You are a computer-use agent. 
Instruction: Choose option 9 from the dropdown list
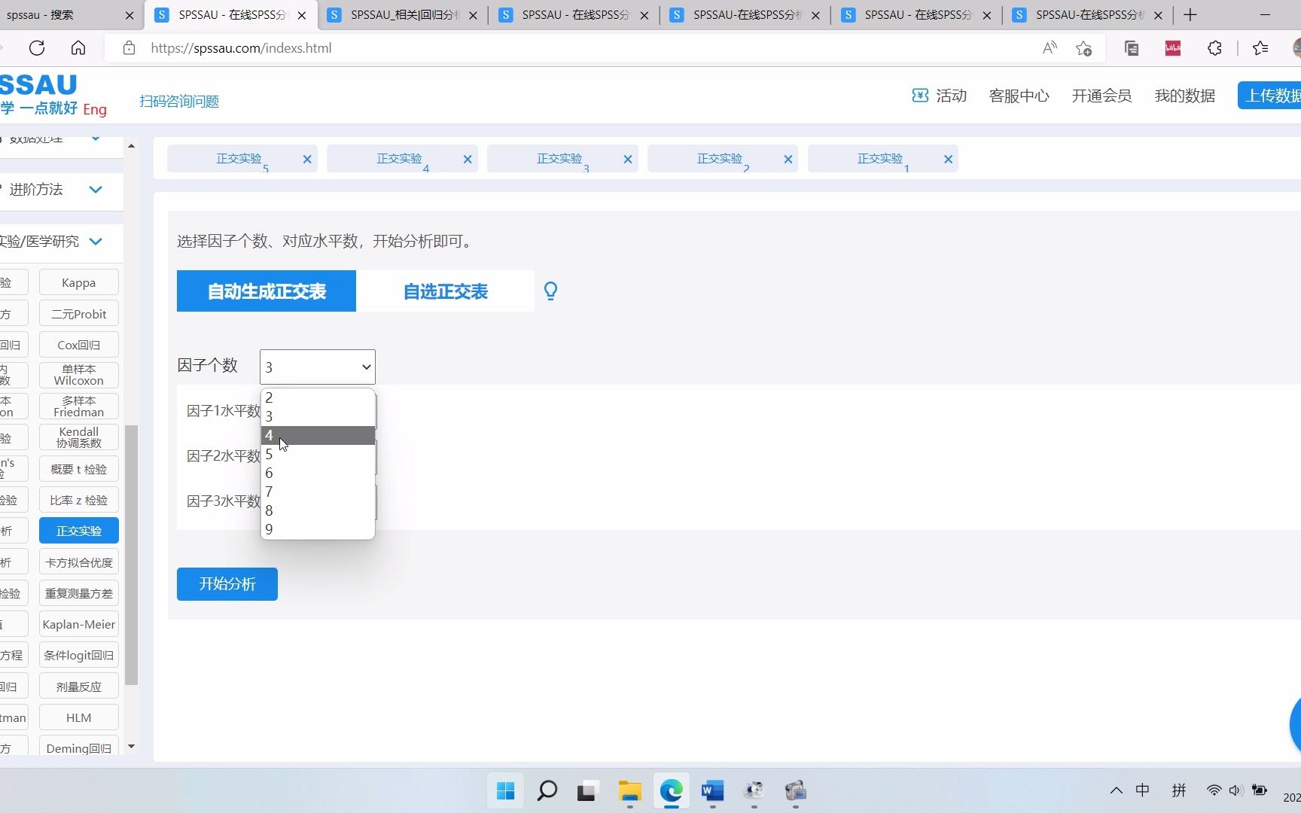click(318, 529)
